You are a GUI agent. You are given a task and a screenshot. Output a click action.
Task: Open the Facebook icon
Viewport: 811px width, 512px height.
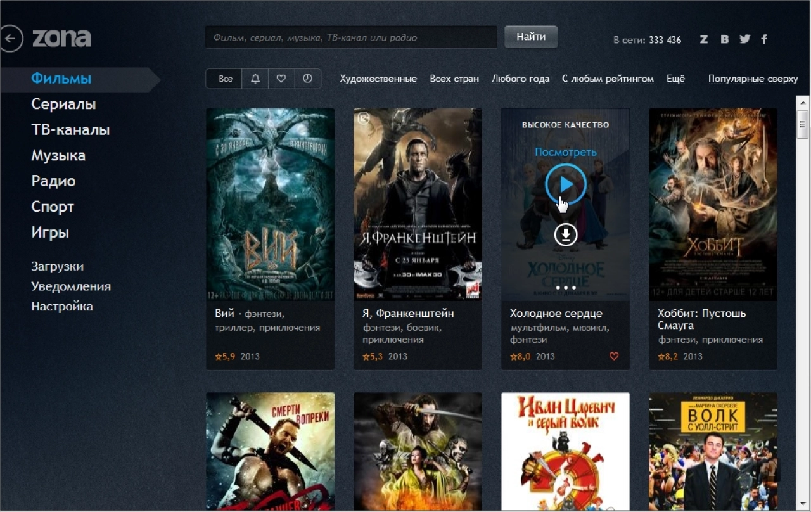point(764,39)
